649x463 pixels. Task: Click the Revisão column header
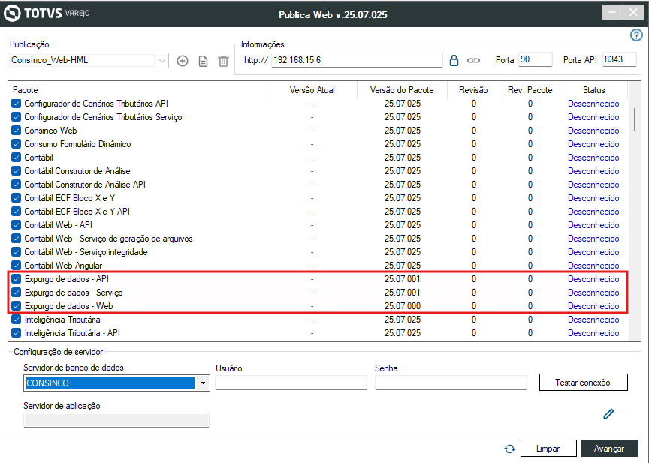473,90
